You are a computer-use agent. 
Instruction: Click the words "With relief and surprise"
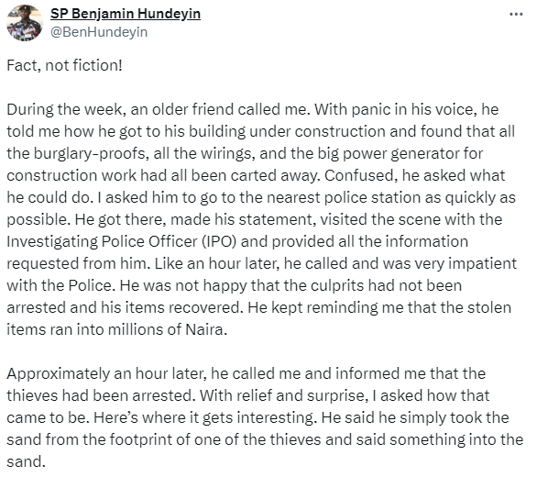pyautogui.click(x=282, y=396)
